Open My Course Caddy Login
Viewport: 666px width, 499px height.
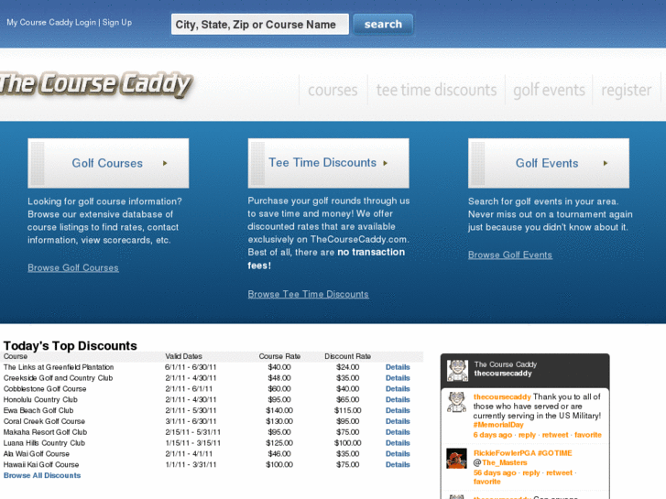click(51, 23)
